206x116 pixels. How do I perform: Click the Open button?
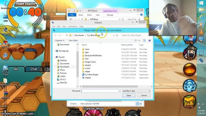(129, 95)
